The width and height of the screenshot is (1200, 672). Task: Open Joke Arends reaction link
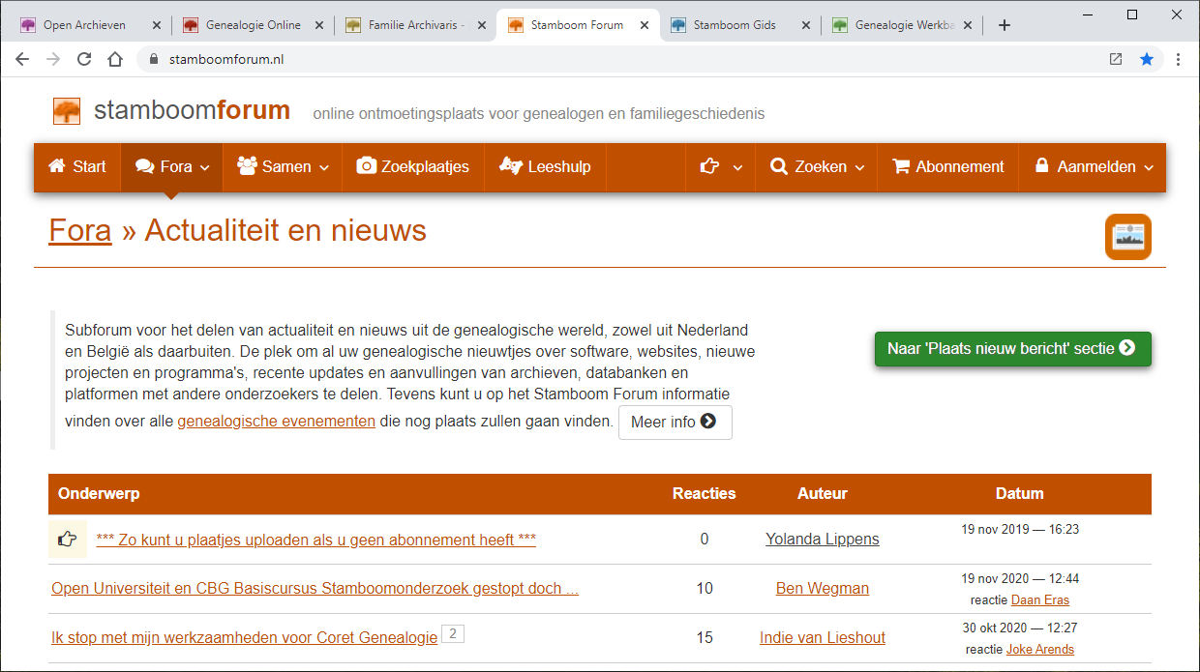pos(1040,650)
